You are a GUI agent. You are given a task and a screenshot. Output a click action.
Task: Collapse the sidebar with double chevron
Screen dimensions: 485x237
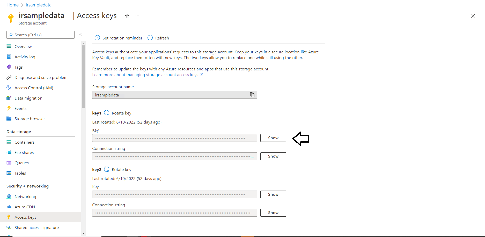coord(80,35)
